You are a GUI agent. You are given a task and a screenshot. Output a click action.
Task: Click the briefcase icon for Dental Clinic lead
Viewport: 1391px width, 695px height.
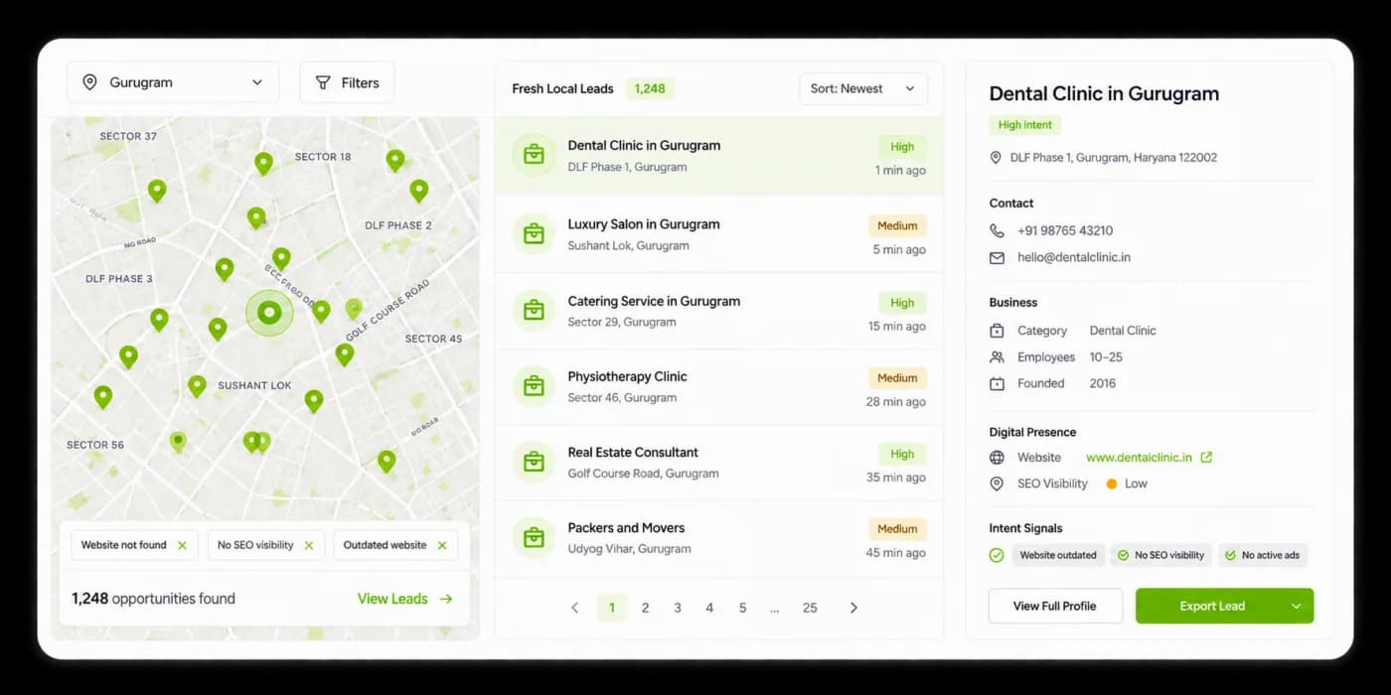click(x=534, y=155)
